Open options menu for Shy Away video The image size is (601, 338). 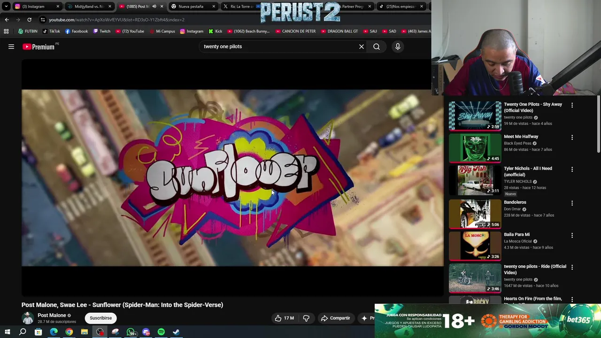coord(572,105)
